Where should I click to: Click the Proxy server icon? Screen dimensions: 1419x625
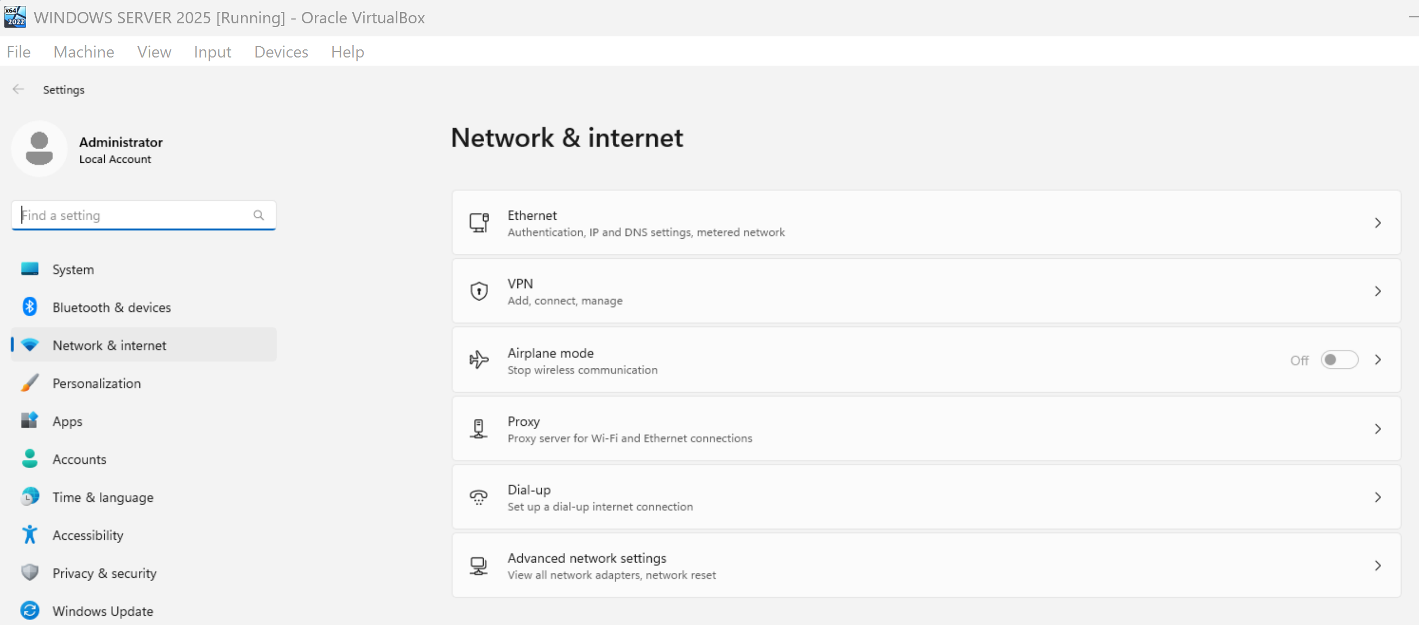[x=479, y=429]
